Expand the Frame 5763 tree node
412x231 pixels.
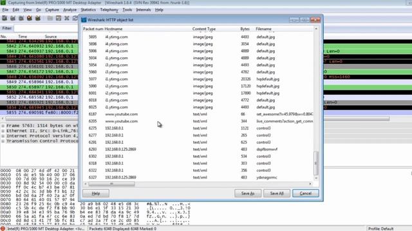pos(3,126)
